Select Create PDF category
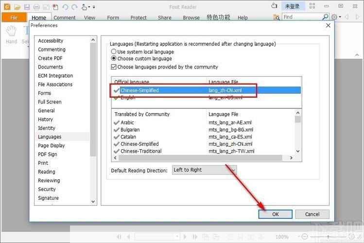This screenshot has width=364, height=243. point(50,58)
